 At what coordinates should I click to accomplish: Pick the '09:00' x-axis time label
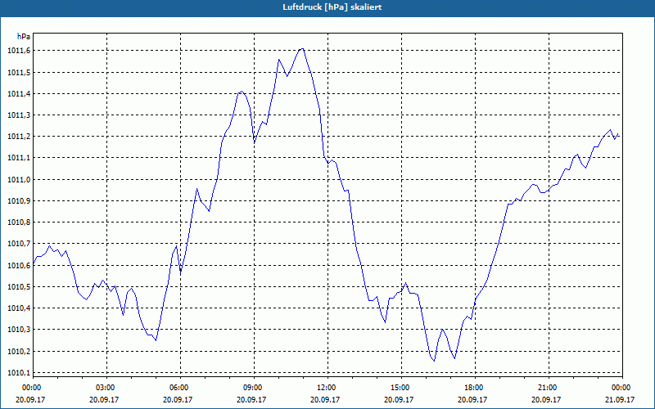252,388
